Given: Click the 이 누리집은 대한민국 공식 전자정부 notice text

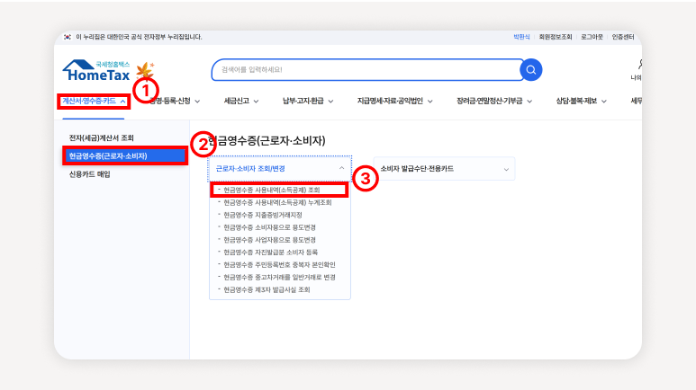Looking at the screenshot, I should click(x=139, y=37).
